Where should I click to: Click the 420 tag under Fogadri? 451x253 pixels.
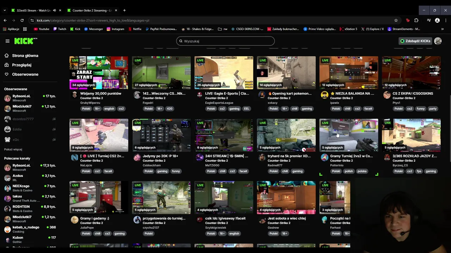tap(169, 109)
